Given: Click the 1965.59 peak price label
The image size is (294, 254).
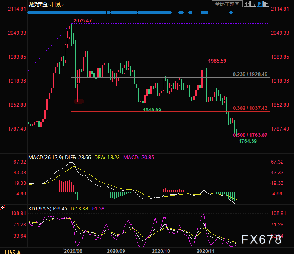Looking at the screenshot, I should coord(217,61).
